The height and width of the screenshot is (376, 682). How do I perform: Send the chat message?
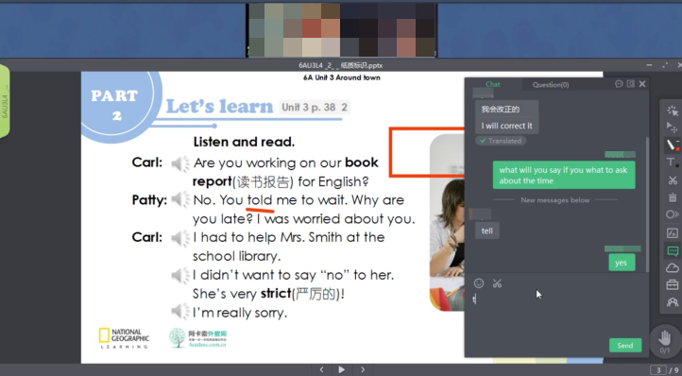(x=625, y=345)
